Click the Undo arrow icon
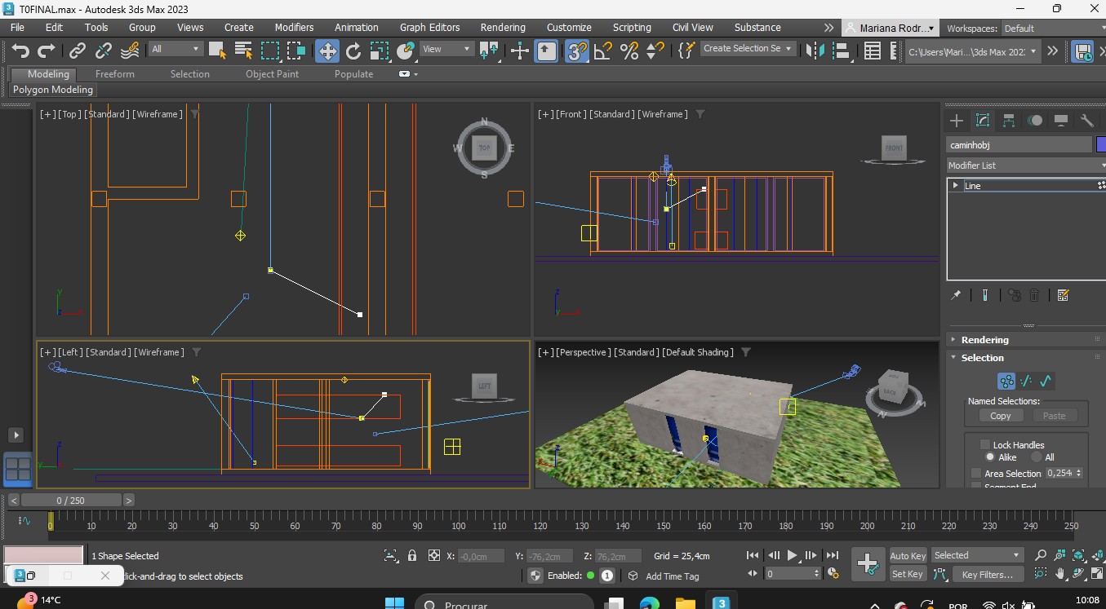Screen dimensions: 1106x609 pos(20,51)
